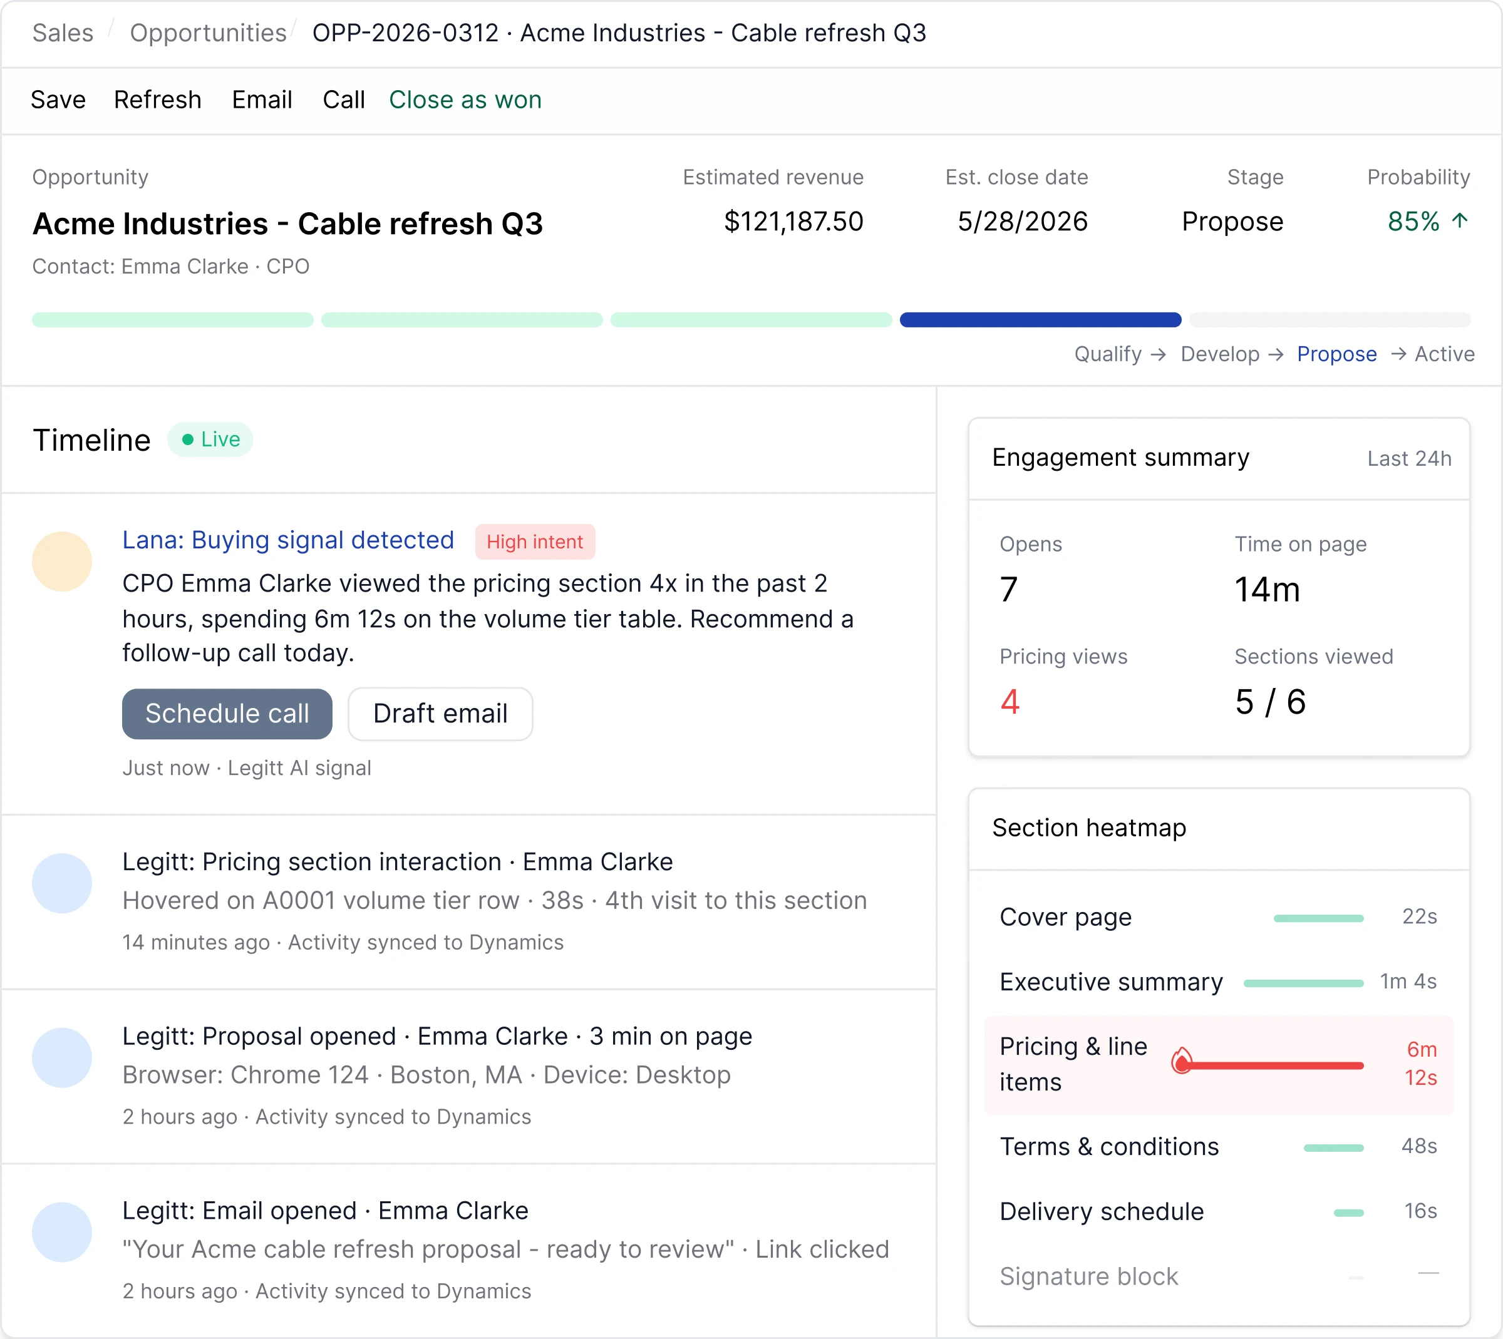Click the arrow after Qualify

pos(1159,354)
